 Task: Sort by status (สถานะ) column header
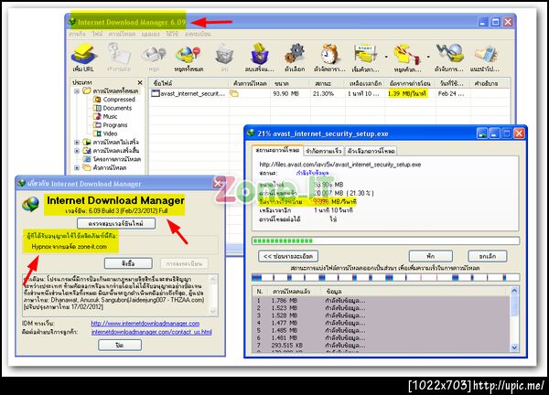[x=328, y=83]
